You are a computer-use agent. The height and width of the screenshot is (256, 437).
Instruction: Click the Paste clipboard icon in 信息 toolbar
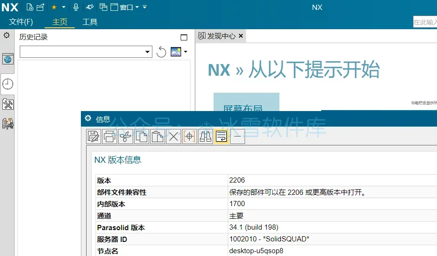158,136
